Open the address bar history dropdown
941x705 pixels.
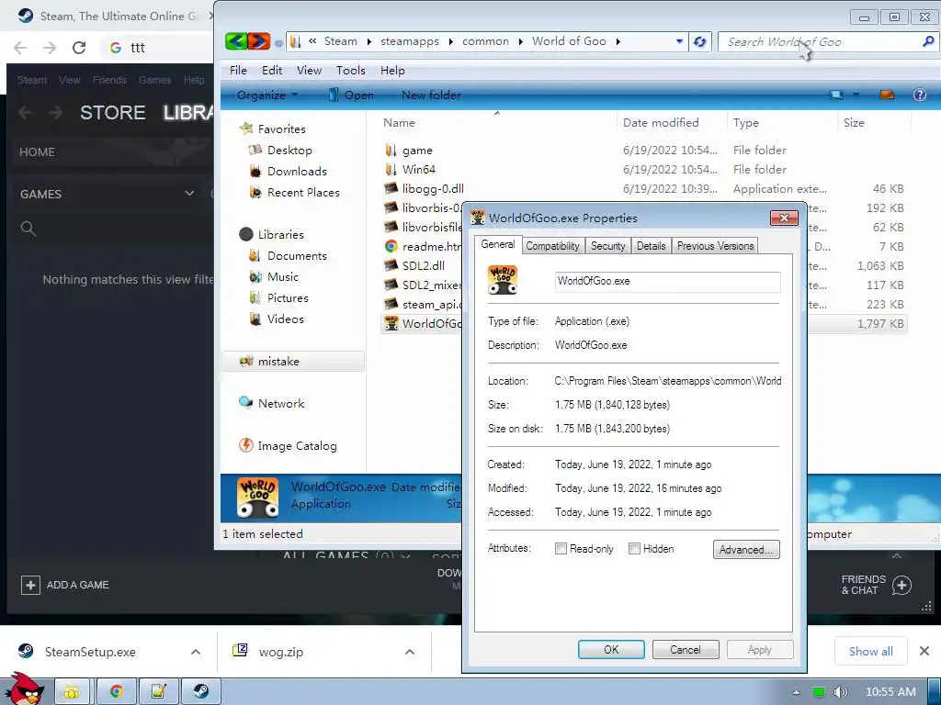pos(679,41)
